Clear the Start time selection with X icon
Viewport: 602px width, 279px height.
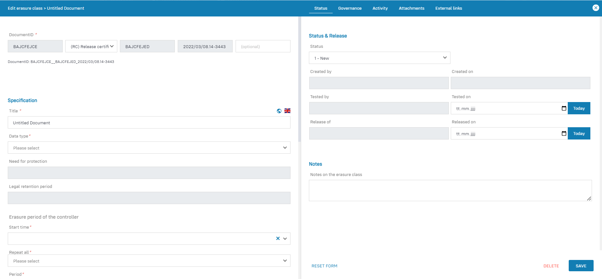coord(278,239)
